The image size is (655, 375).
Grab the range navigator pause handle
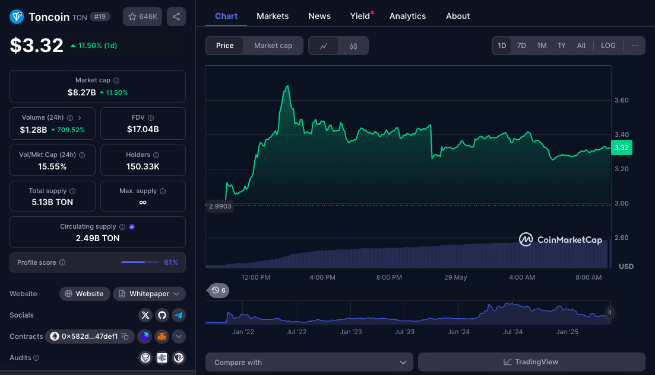point(610,312)
